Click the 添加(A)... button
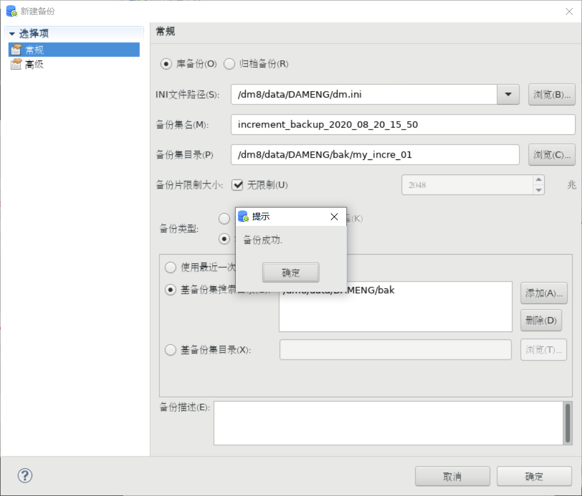This screenshot has height=496, width=582. 544,293
